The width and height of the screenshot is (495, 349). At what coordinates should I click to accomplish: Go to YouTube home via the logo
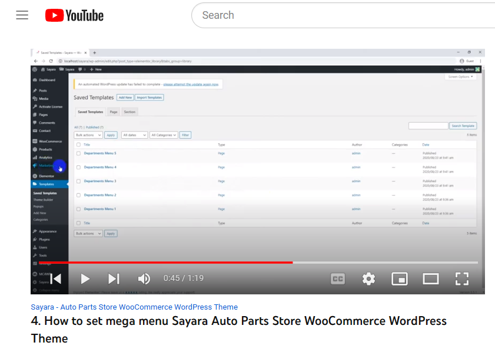coord(75,15)
